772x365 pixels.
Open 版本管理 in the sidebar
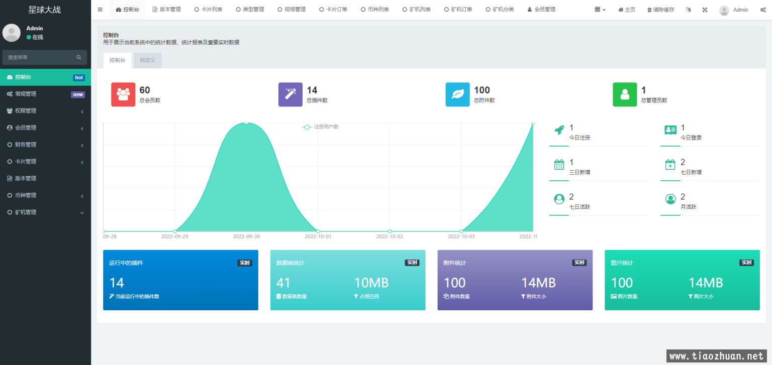45,178
